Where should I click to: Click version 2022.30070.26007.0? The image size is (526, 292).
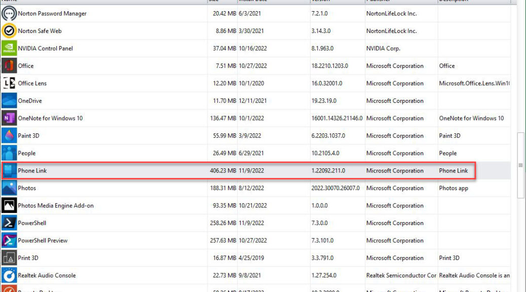tap(335, 188)
